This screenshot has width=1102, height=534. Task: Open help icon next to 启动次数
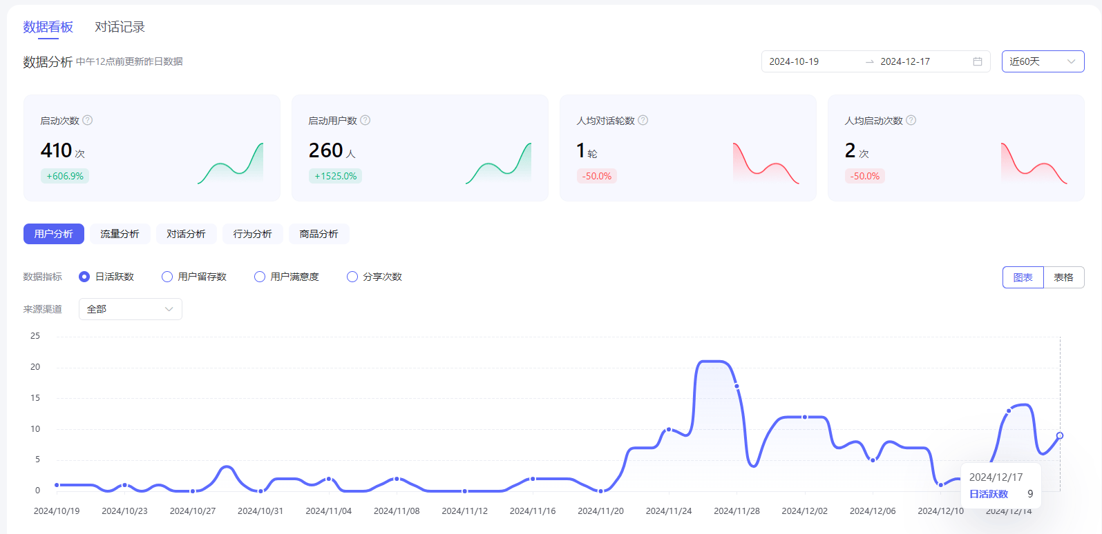(88, 120)
